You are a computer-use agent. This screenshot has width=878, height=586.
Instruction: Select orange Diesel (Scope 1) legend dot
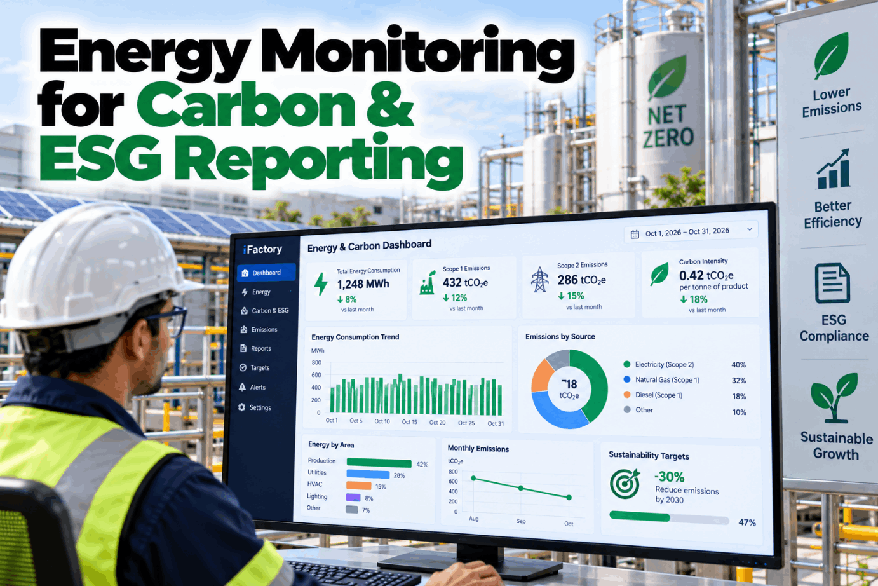pos(627,395)
